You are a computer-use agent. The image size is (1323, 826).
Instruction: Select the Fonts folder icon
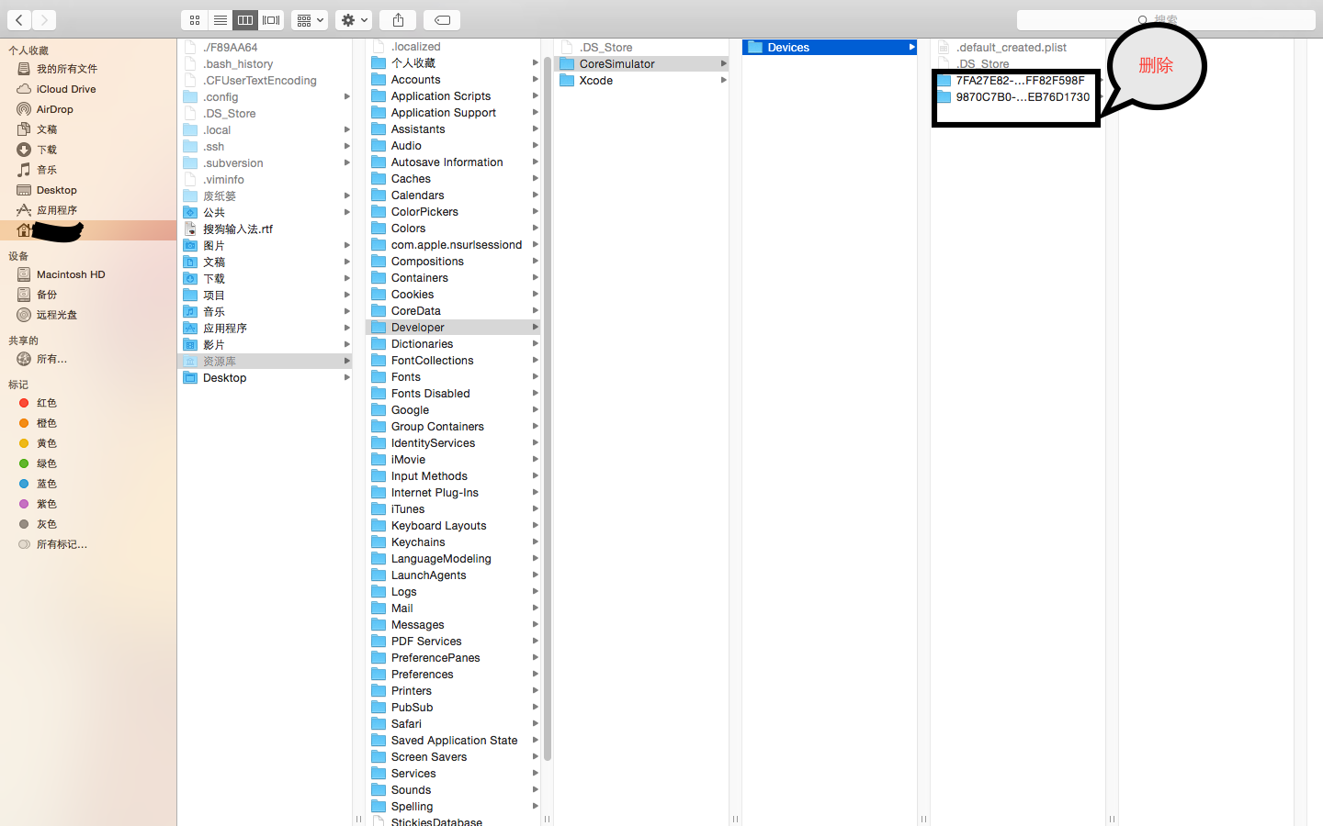[x=379, y=377]
